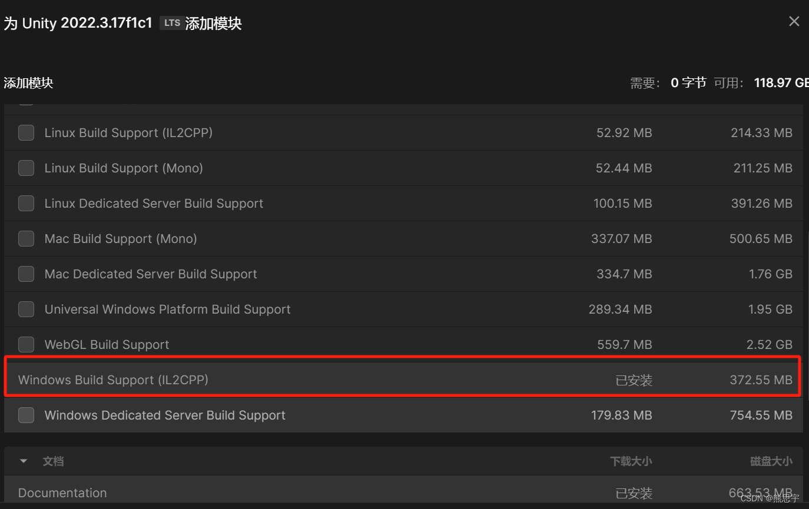Click the 754.55 MB disk size
809x509 pixels.
(x=761, y=415)
